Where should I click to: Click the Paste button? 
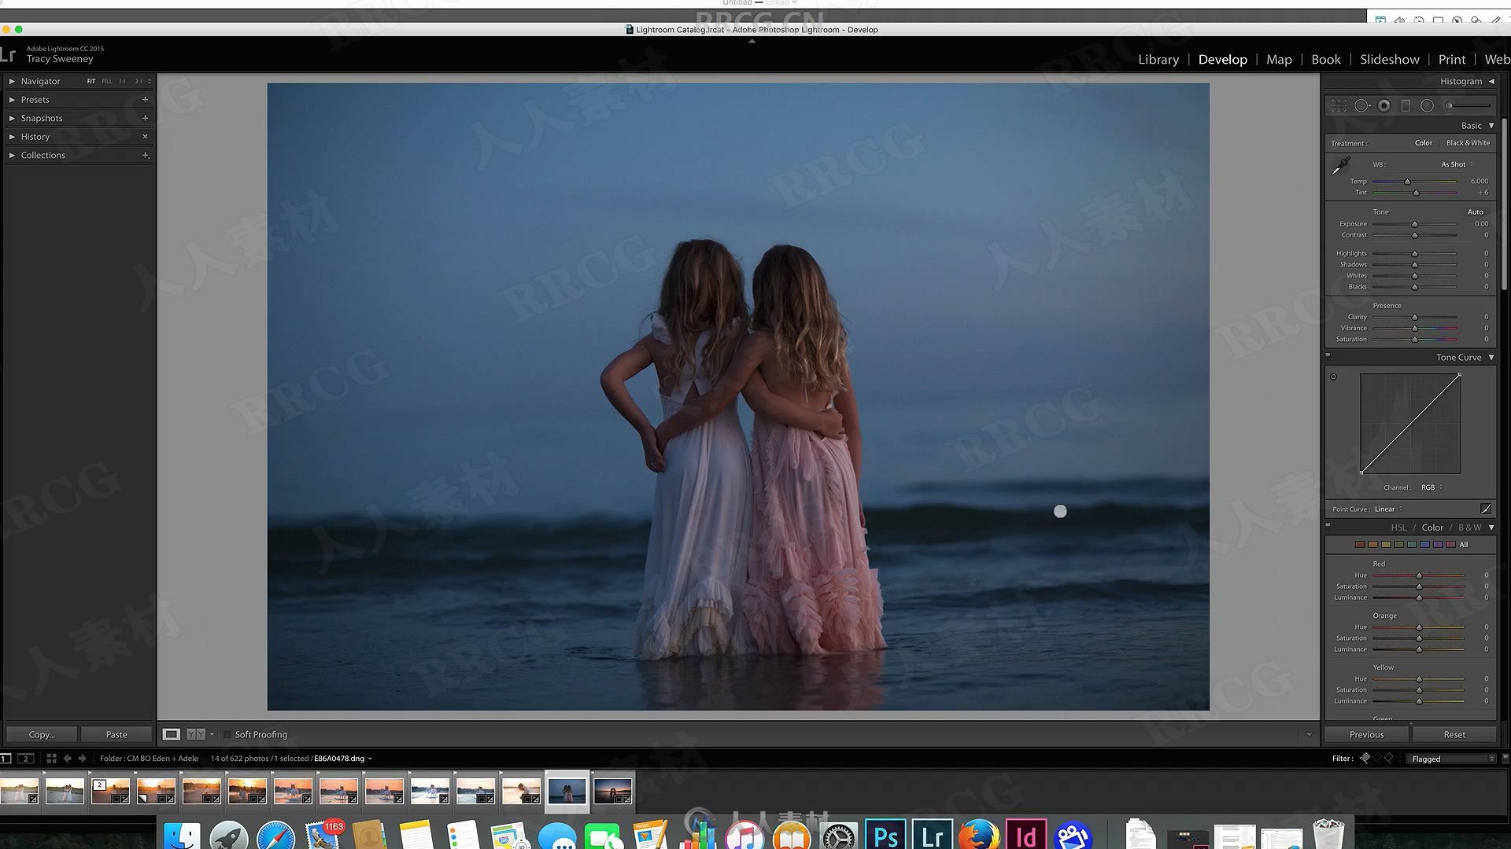pos(116,734)
